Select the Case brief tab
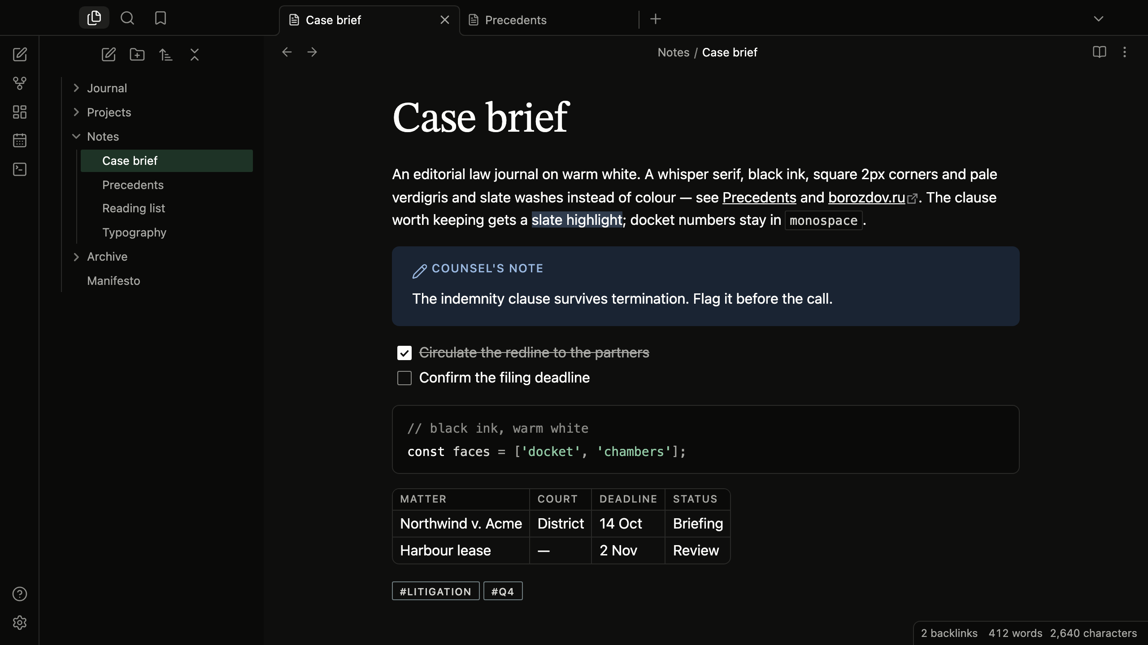This screenshot has width=1148, height=645. pos(370,20)
